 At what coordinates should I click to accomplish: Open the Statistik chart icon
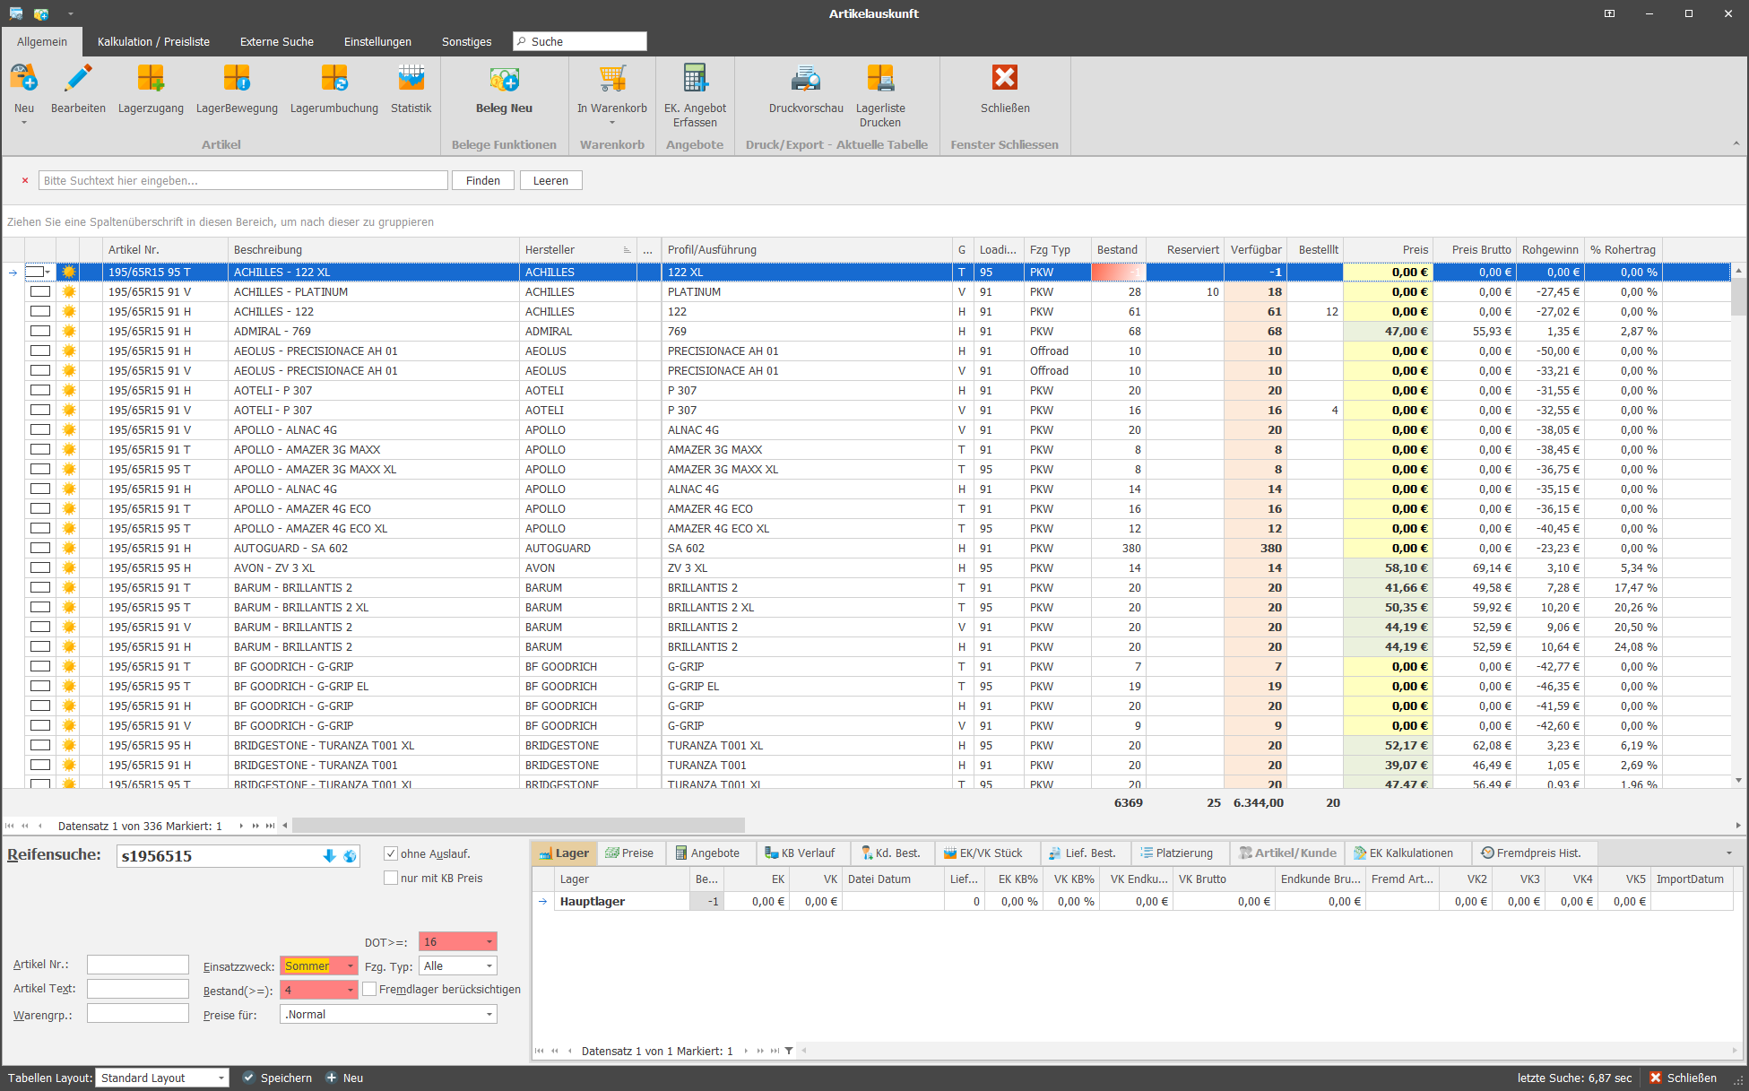411,79
